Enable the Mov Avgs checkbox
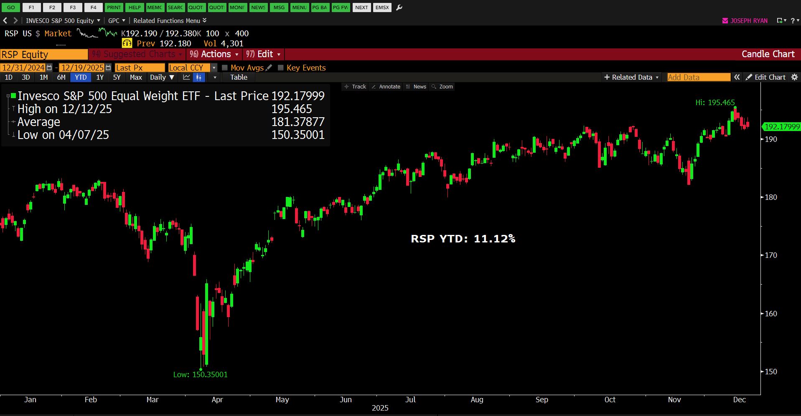 click(x=225, y=68)
